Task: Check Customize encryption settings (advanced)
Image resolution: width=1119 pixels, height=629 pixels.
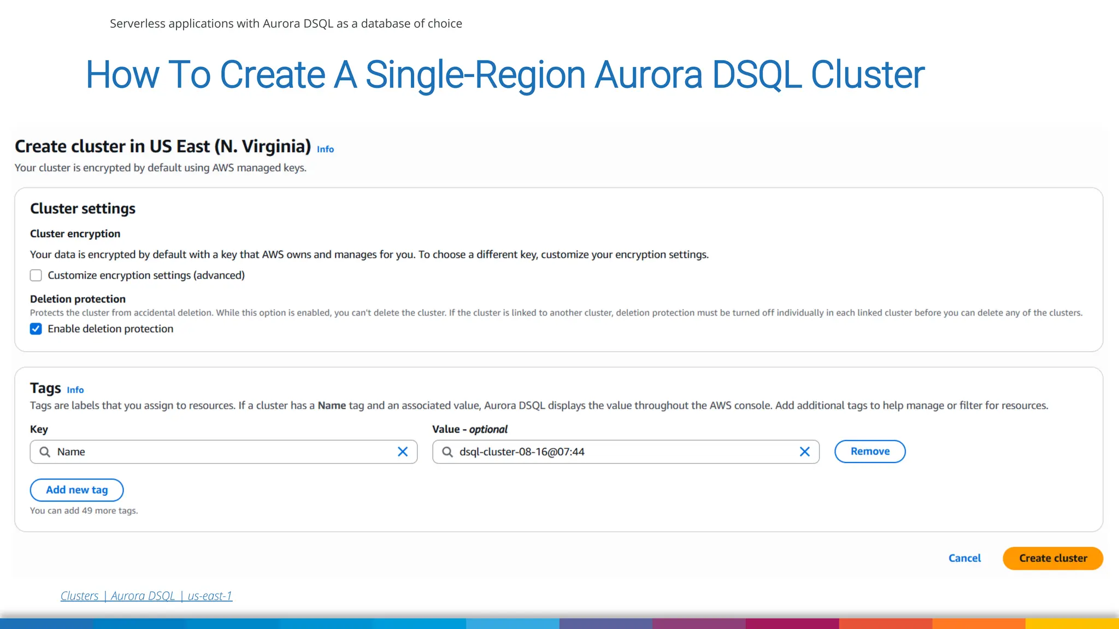Action: pos(36,275)
